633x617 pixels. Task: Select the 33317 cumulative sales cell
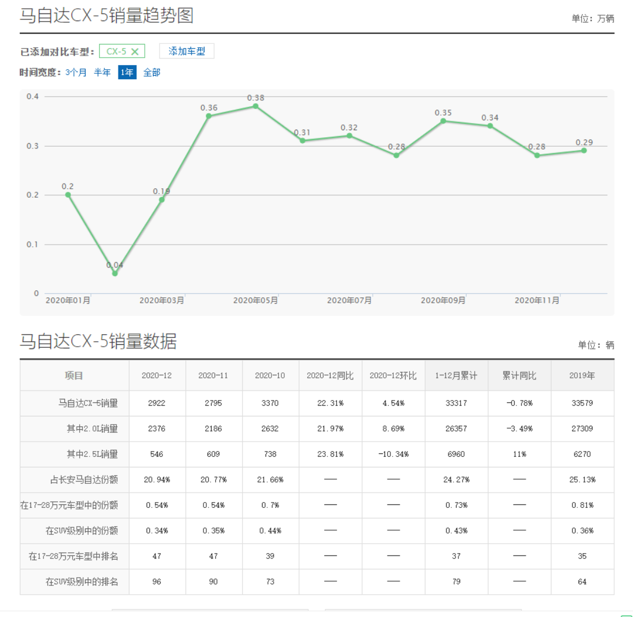click(x=456, y=404)
